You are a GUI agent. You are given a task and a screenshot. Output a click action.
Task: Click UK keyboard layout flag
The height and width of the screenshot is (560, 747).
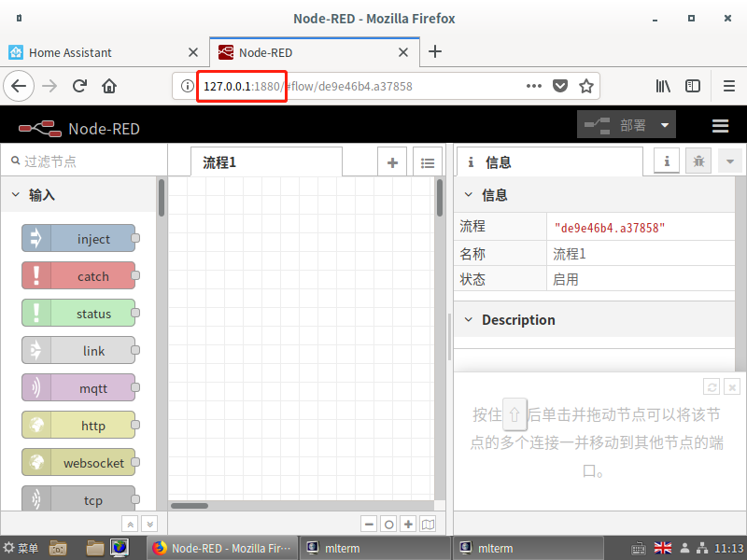pos(663,548)
